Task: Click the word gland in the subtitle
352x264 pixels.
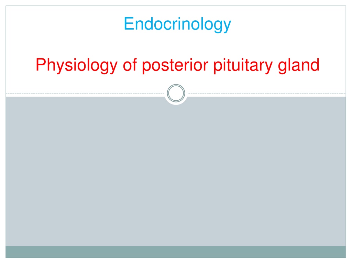Action: [299, 65]
